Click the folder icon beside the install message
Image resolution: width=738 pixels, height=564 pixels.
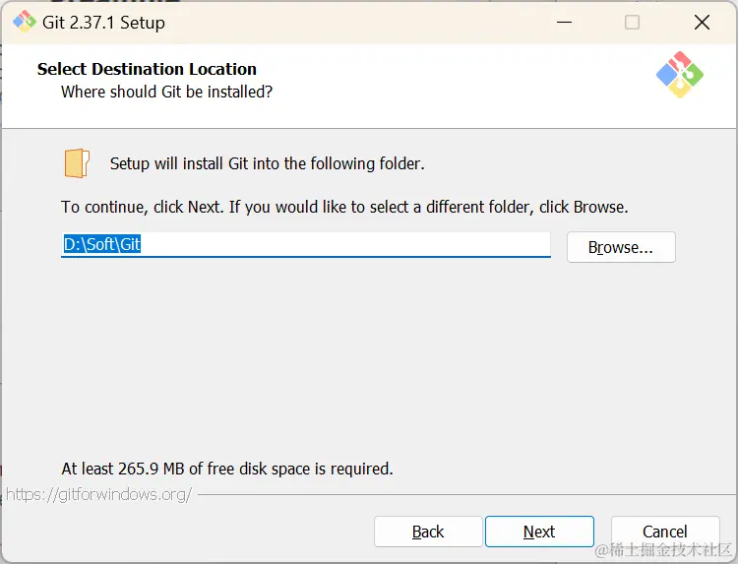[x=77, y=163]
